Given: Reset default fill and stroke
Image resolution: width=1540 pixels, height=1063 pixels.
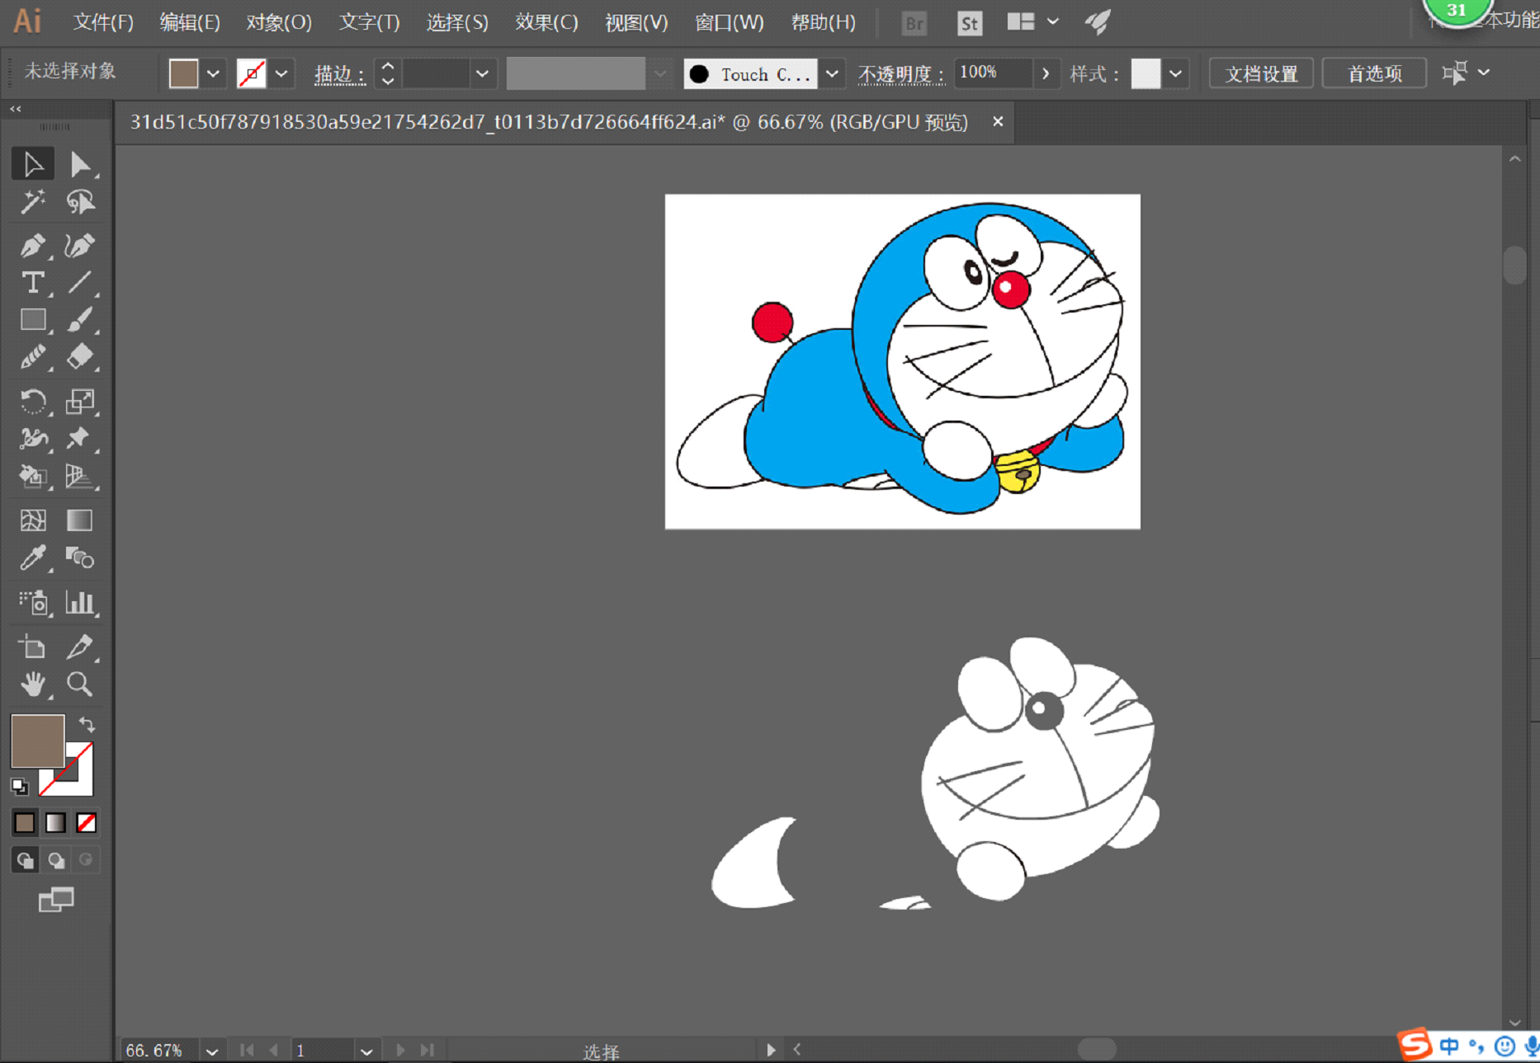Looking at the screenshot, I should pos(19,786).
